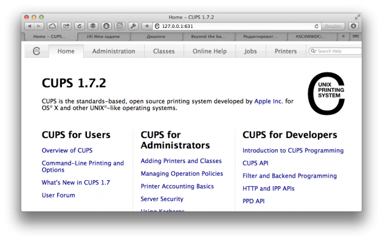Image resolution: width=383 pixels, height=241 pixels.
Task: Open Filter and Backend Programming link
Action: coord(289,176)
